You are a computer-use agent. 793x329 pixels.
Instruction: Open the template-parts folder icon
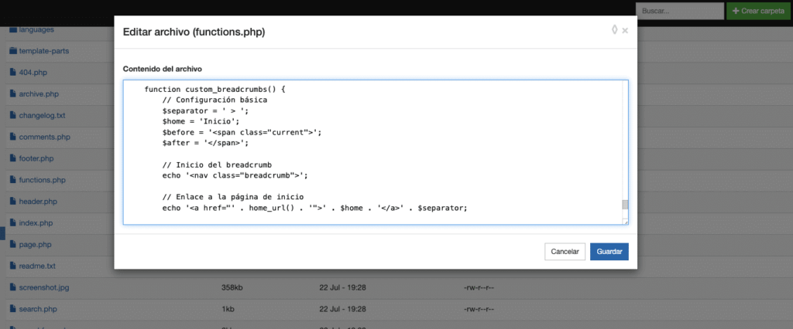point(12,50)
